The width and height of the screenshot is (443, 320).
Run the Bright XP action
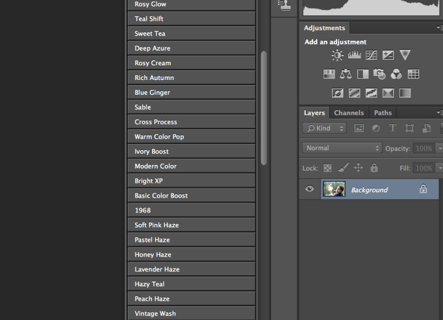191,181
